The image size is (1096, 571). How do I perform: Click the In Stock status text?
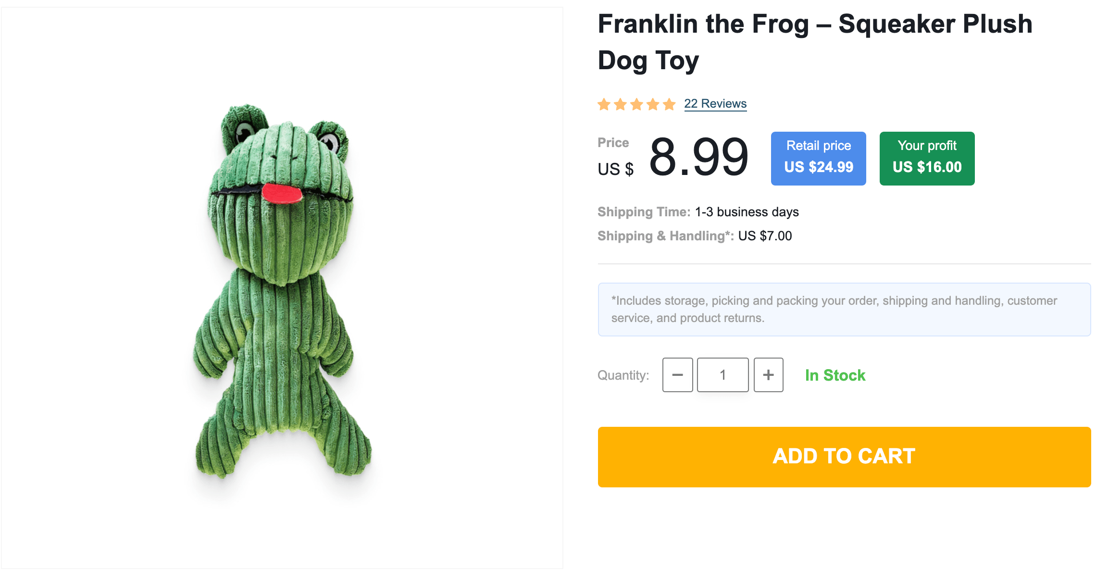[x=835, y=375]
